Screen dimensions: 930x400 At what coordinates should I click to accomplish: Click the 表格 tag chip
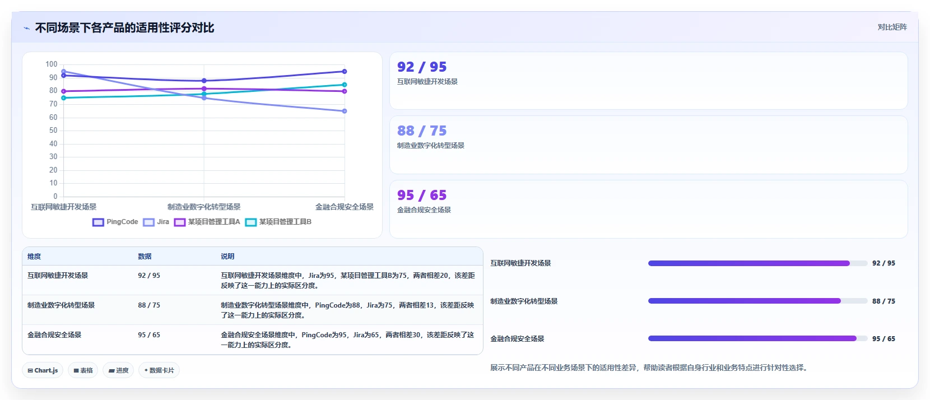83,370
